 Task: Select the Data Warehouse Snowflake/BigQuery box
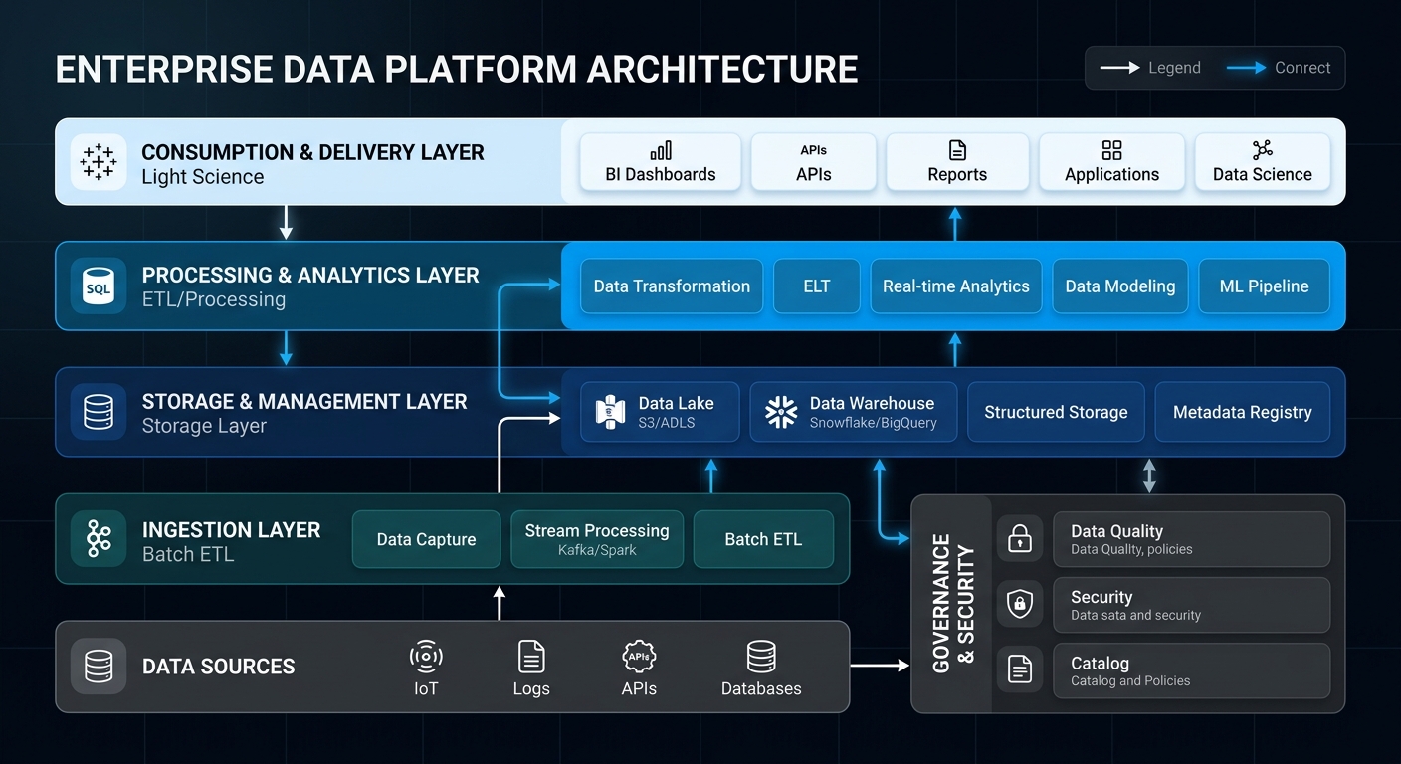(853, 412)
